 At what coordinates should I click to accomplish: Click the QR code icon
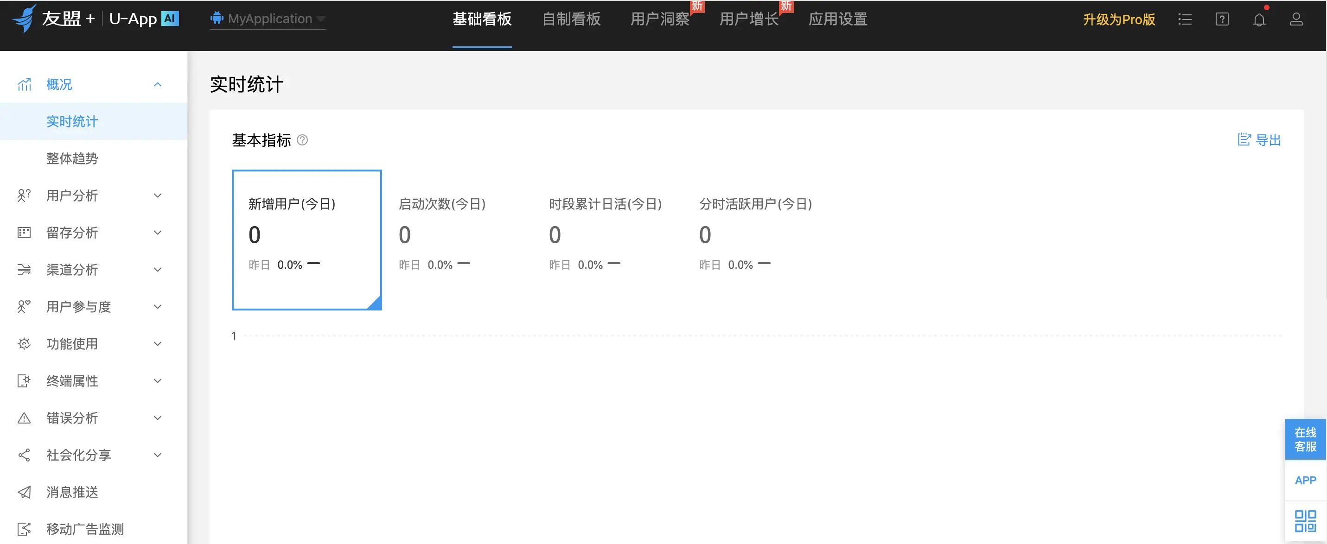coord(1305,520)
